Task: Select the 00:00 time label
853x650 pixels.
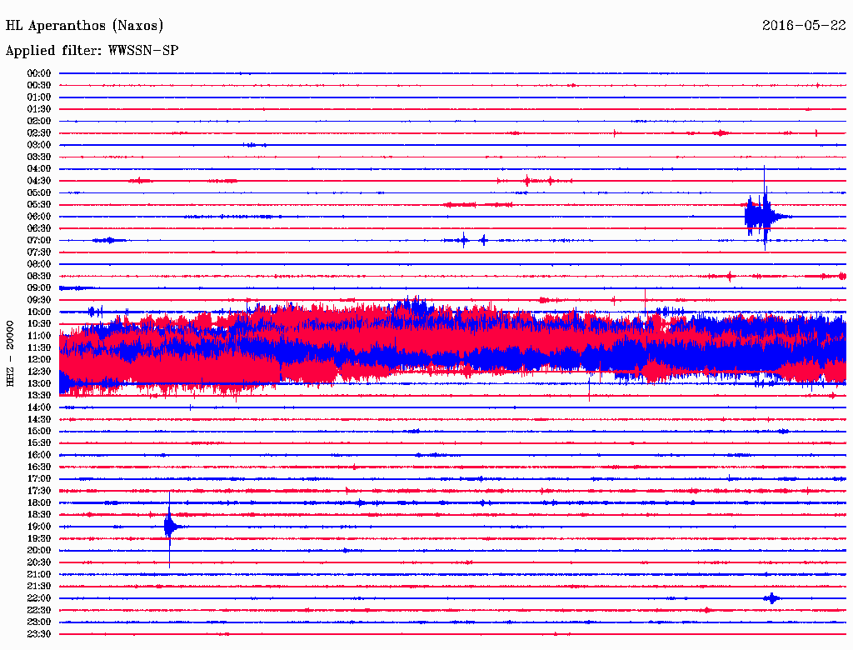Action: coord(39,73)
